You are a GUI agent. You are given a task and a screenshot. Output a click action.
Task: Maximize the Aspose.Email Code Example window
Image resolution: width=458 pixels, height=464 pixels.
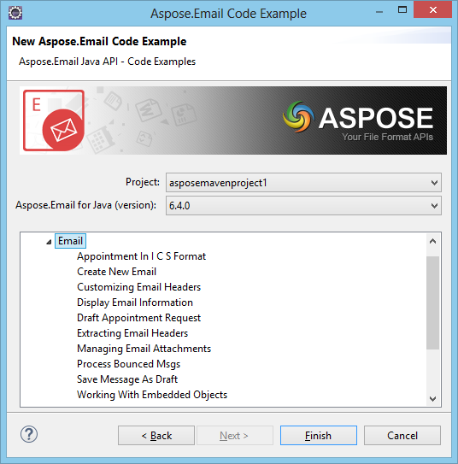point(402,10)
